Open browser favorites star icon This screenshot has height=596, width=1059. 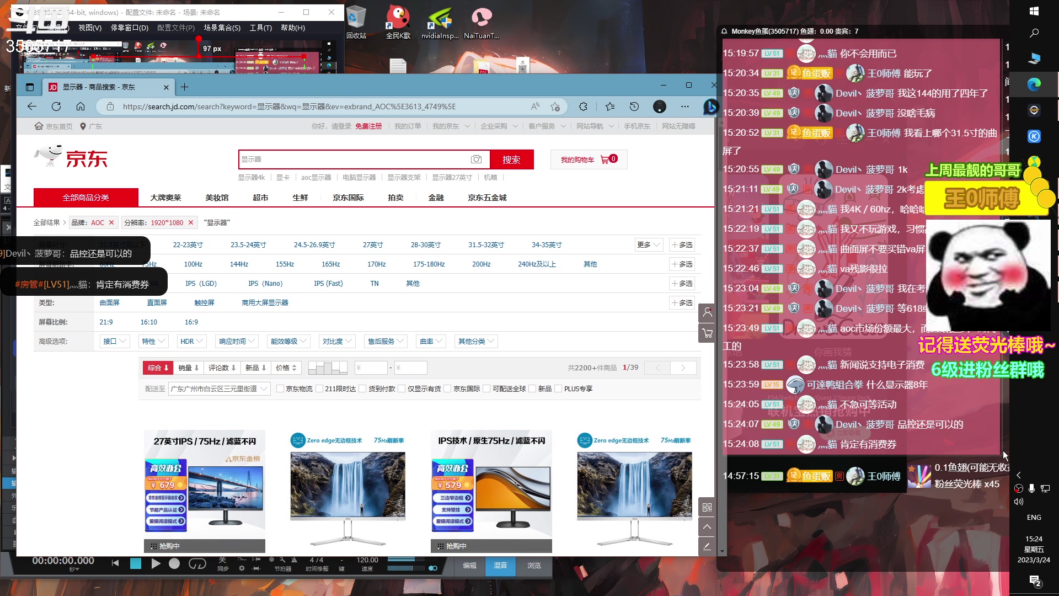click(x=609, y=107)
